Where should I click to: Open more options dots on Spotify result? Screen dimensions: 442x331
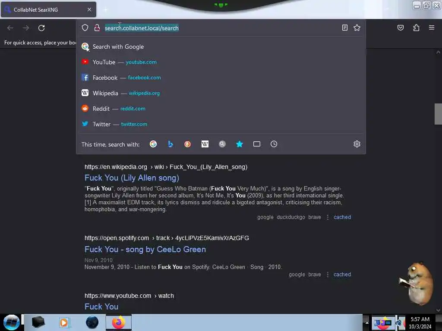tap(327, 275)
